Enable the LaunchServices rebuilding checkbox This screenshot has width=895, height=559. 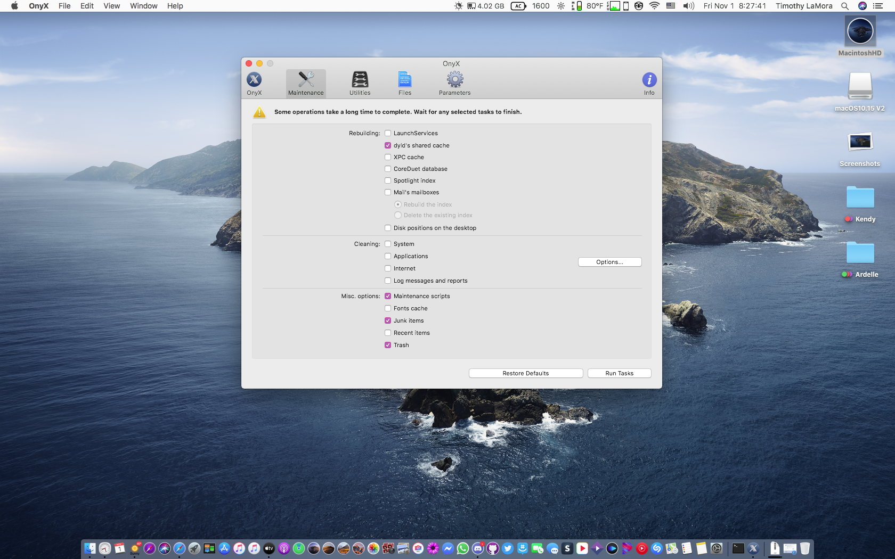click(388, 133)
